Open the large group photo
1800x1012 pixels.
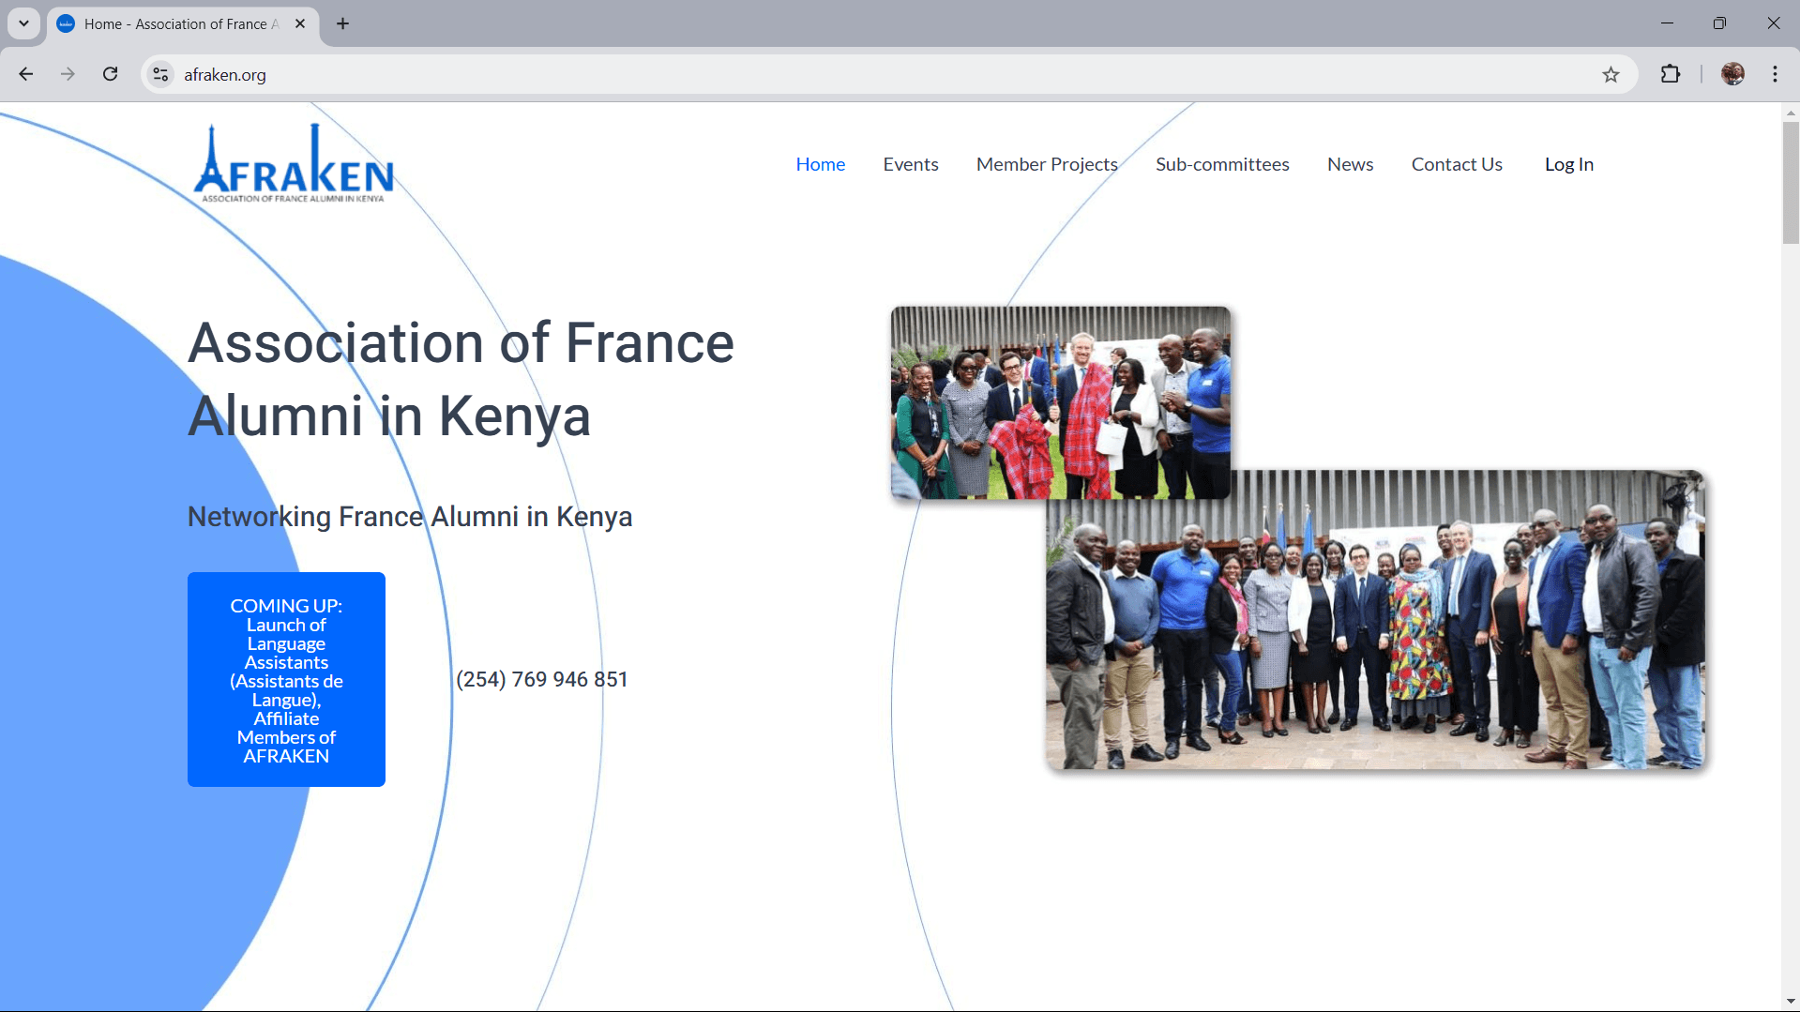tap(1375, 620)
